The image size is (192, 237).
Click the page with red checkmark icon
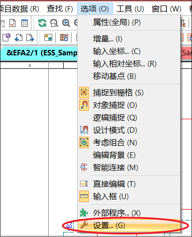coord(12,23)
